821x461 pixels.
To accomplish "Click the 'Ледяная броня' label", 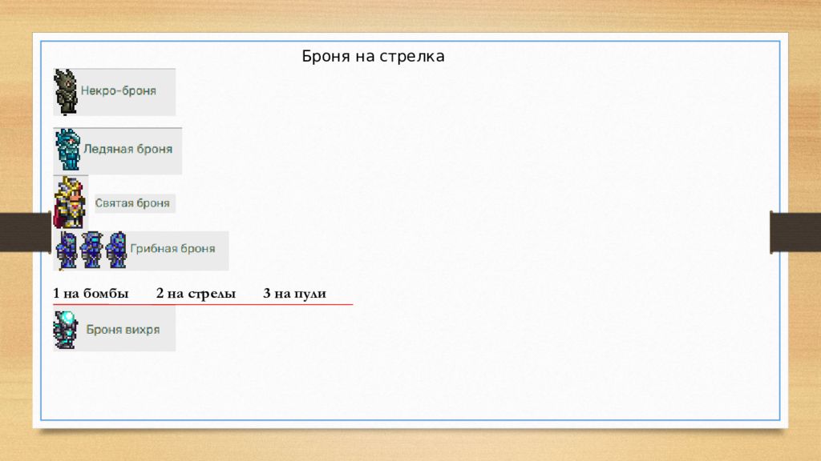I will point(128,150).
